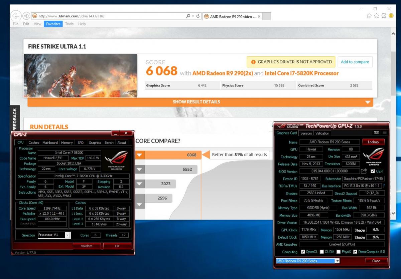Refresh the page with the reload icon

click(x=198, y=16)
